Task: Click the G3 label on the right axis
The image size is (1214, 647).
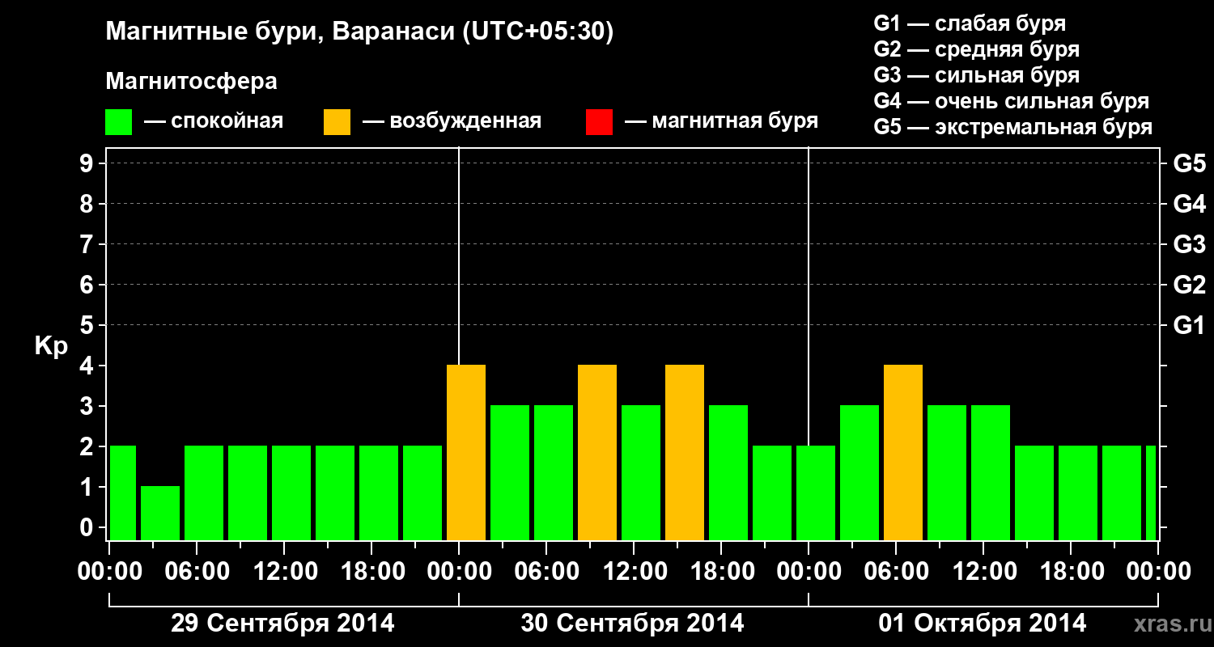Action: [x=1189, y=244]
